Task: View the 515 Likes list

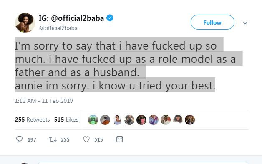Action: [66, 119]
